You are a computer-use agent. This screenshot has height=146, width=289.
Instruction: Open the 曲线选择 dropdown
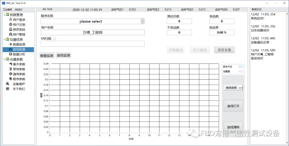point(240,88)
